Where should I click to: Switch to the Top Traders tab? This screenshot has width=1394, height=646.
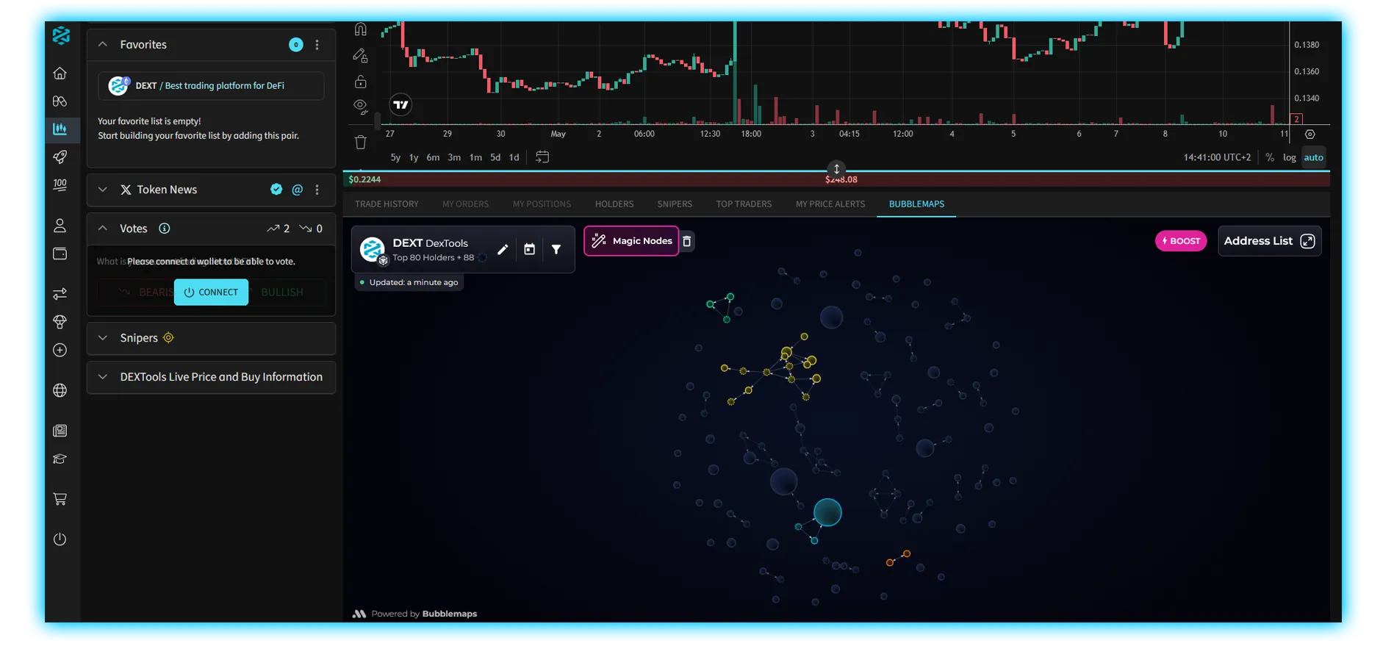(744, 204)
